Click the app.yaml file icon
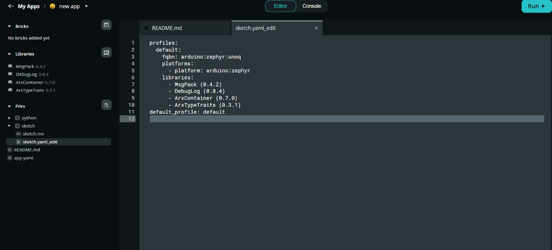Screen dimensions: 552x250 [10, 158]
